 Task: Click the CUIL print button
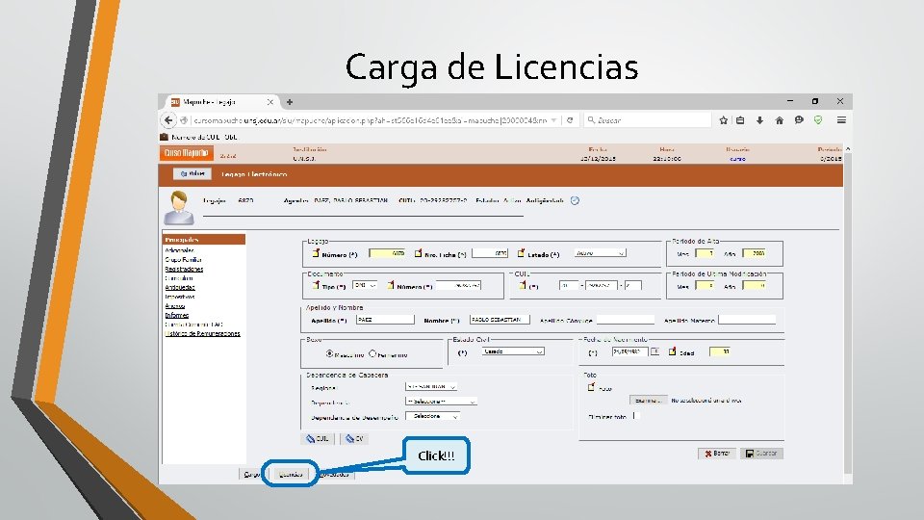pos(318,439)
